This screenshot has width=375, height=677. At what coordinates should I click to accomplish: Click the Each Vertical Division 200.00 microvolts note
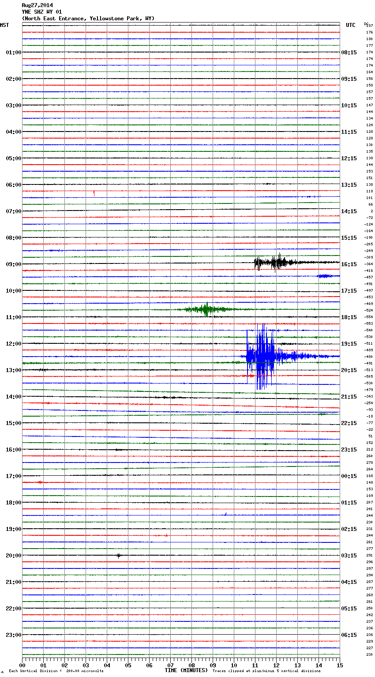coord(56,671)
